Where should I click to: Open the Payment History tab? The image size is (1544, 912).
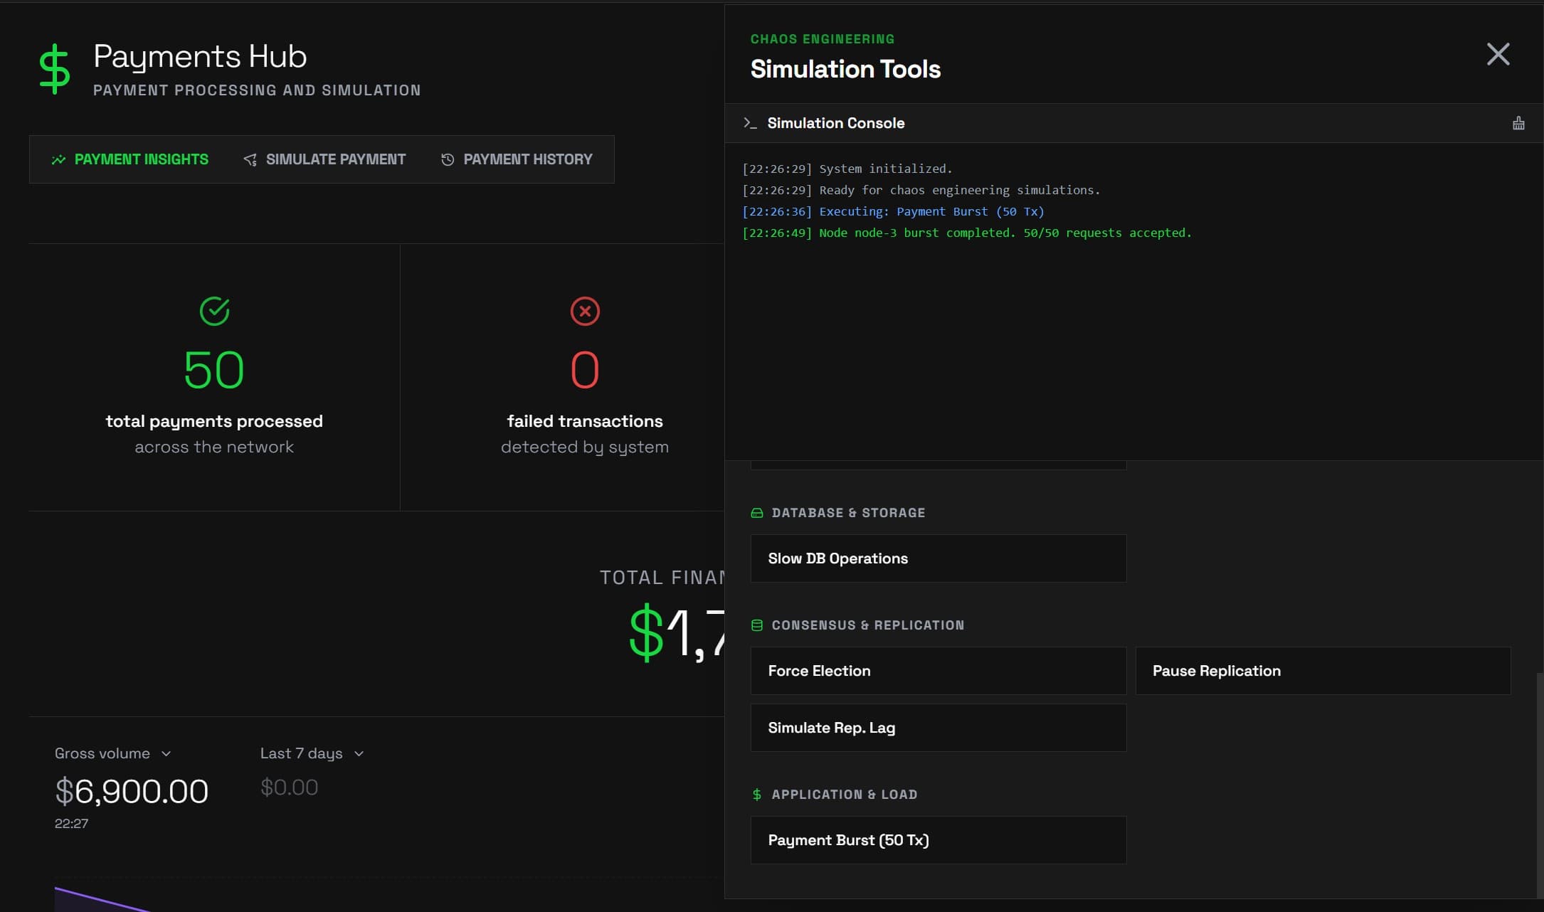(517, 159)
